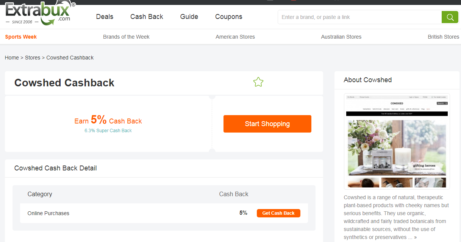Click the Home breadcrumb link
Screen dimensions: 461x242
tap(12, 58)
